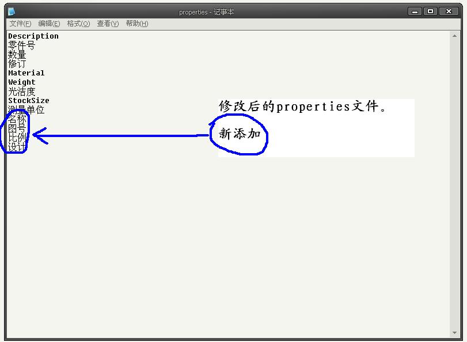The width and height of the screenshot is (467, 342).
Task: Place cursor in 修订 line
Action: pyautogui.click(x=17, y=64)
